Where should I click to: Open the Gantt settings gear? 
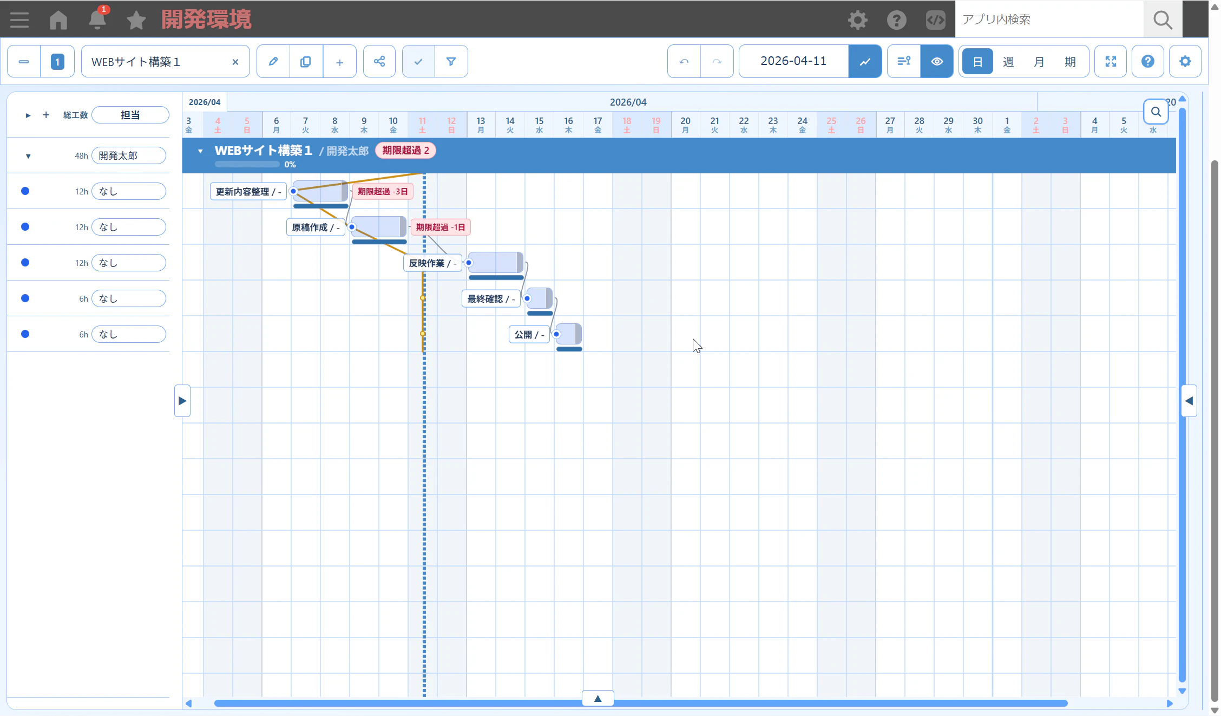[1185, 62]
